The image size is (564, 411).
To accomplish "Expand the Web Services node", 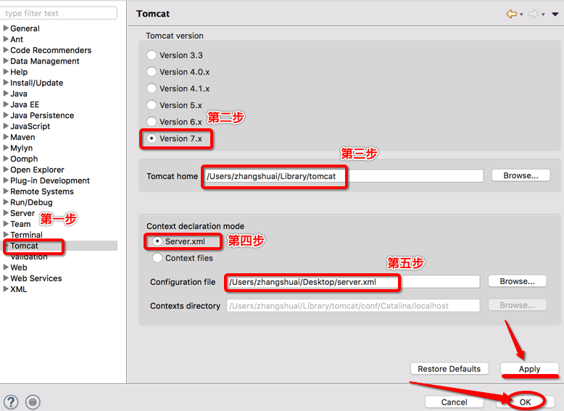I will [x=6, y=278].
